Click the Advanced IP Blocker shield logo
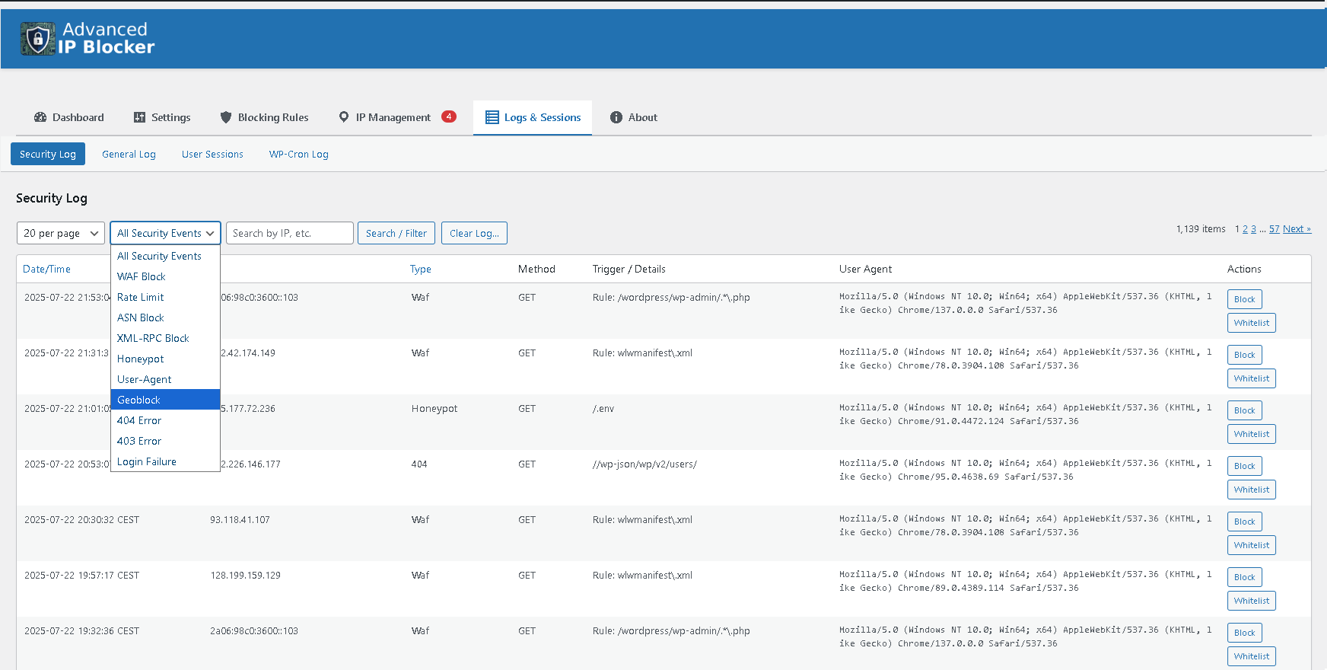The height and width of the screenshot is (670, 1327). coord(38,39)
